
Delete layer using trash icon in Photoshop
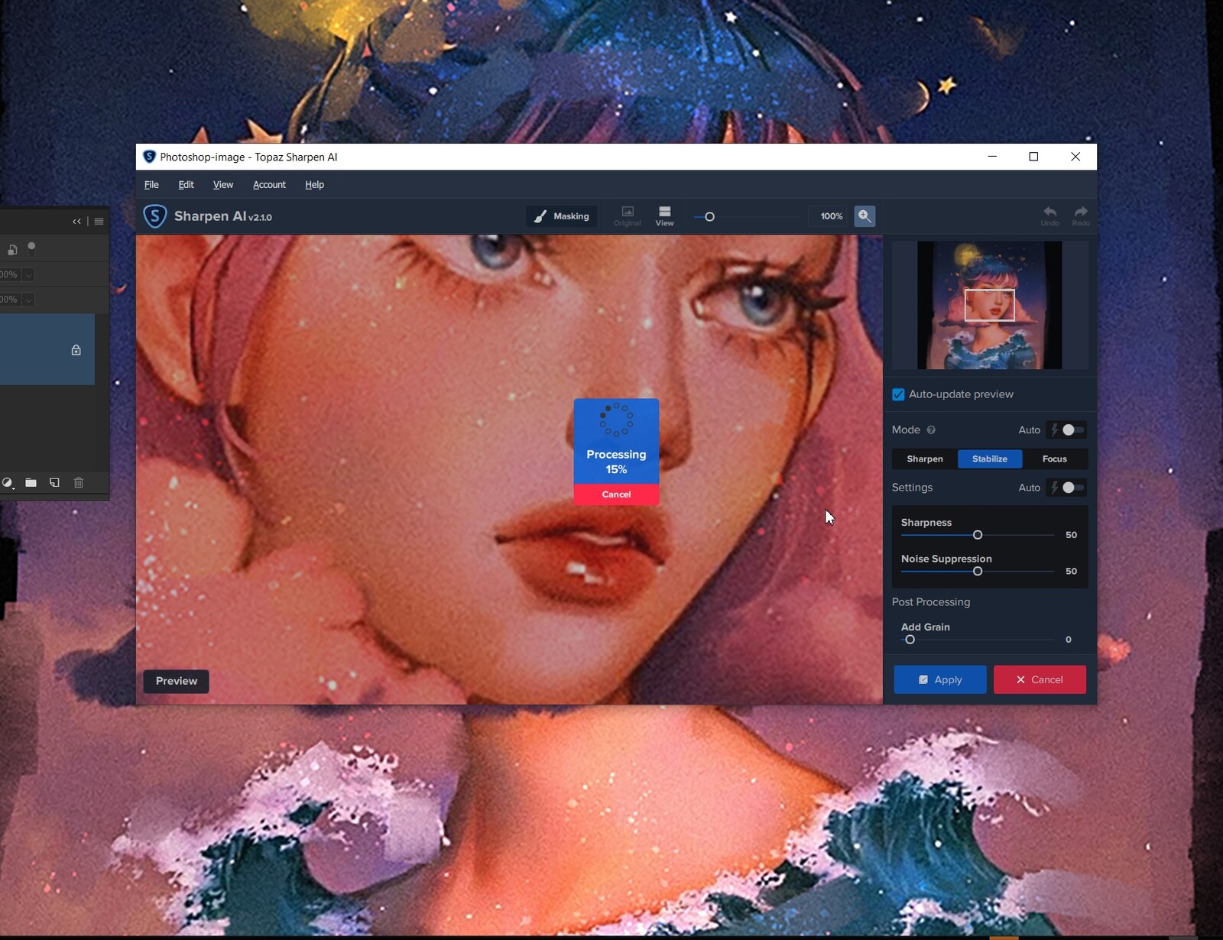(79, 483)
